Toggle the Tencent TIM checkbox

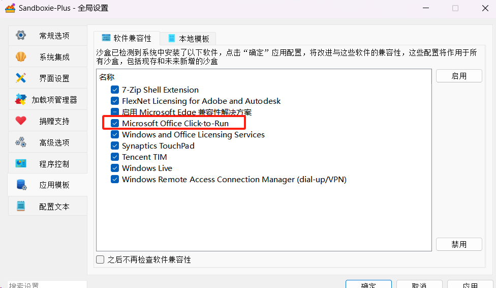click(x=115, y=157)
